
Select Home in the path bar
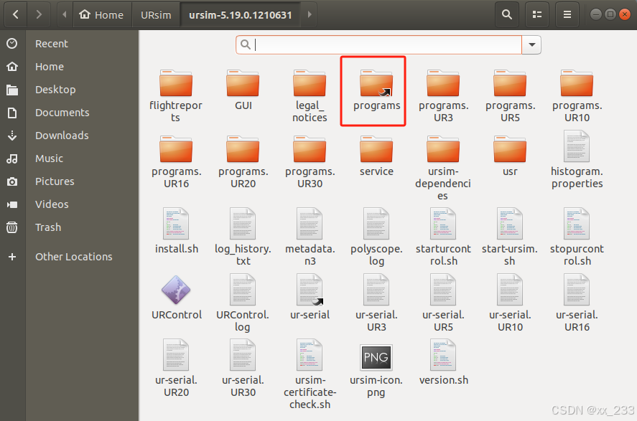pyautogui.click(x=101, y=15)
